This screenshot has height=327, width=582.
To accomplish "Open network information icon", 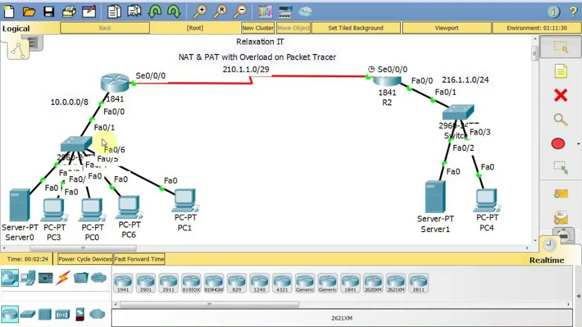I will point(553,12).
